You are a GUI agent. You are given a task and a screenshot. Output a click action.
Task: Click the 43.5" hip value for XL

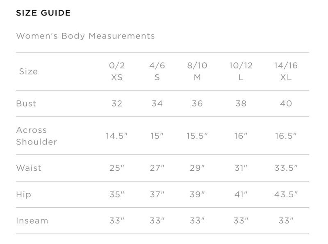coord(286,194)
